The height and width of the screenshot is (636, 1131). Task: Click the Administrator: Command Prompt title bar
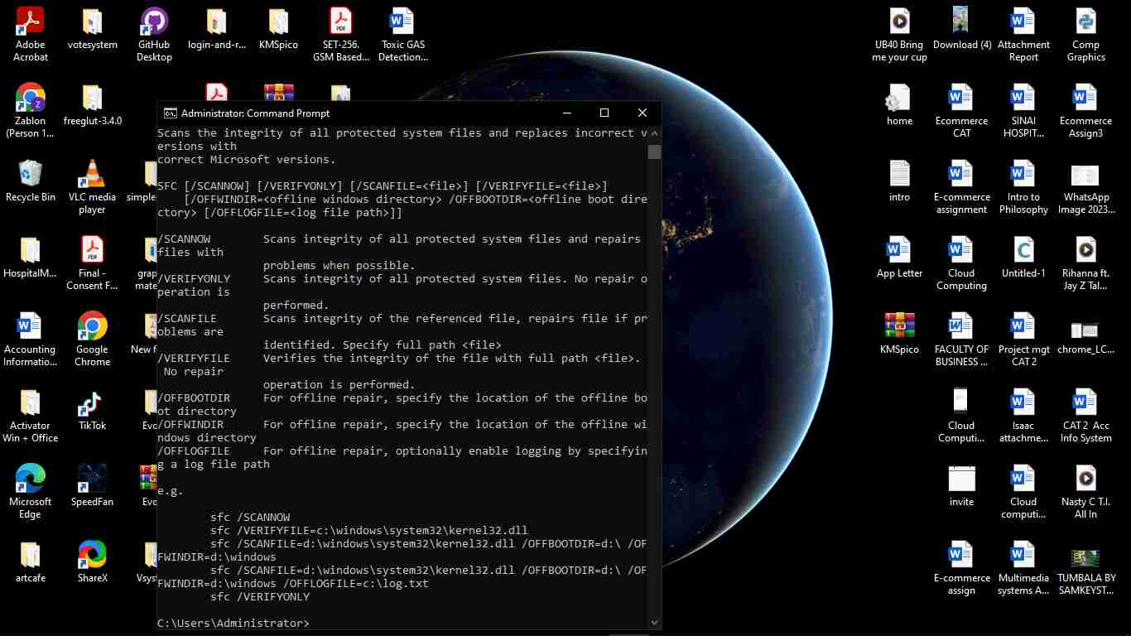tap(373, 113)
